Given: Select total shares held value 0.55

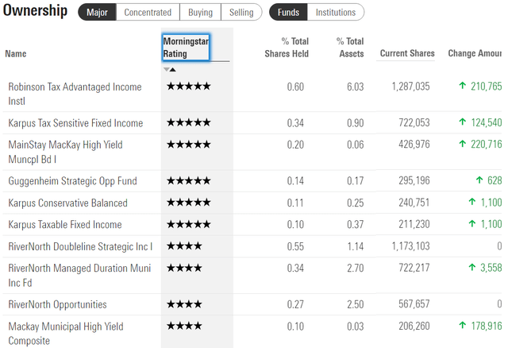Looking at the screenshot, I should tap(295, 246).
